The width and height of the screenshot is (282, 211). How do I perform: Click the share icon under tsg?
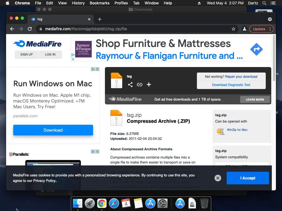(x=130, y=85)
